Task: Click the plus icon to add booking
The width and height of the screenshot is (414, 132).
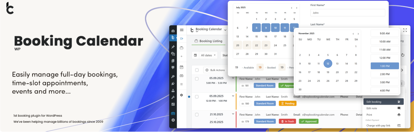Action: tap(181, 56)
